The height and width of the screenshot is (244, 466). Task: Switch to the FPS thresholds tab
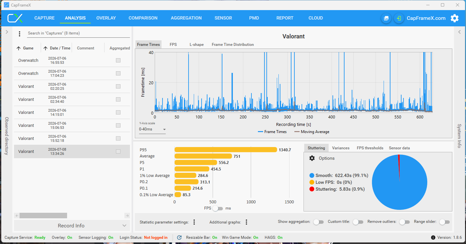370,148
